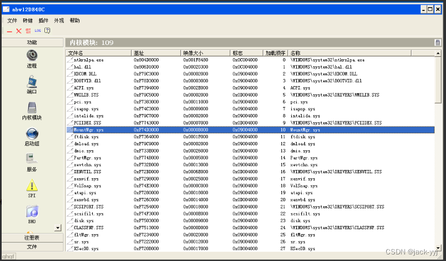Open the 外观 menu
Screen dimensions: 446x261
click(59, 20)
